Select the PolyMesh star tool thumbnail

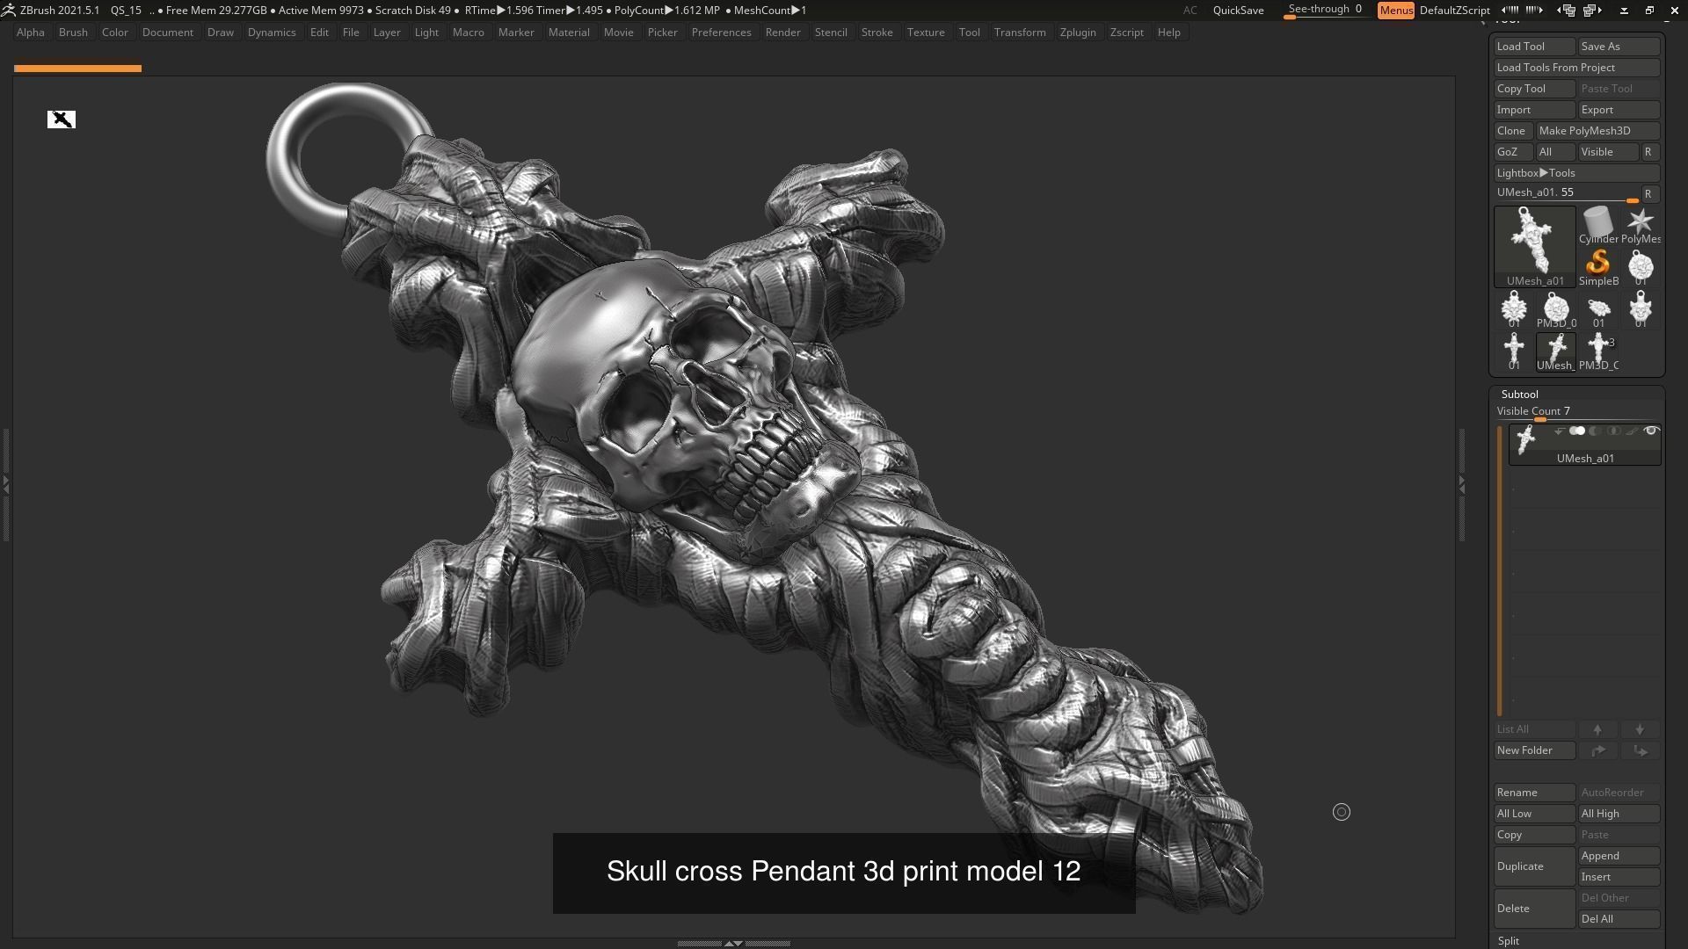(1641, 226)
